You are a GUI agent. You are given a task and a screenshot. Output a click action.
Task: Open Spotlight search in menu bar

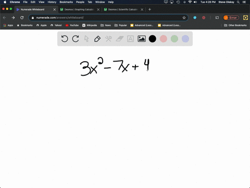[x=239, y=2]
